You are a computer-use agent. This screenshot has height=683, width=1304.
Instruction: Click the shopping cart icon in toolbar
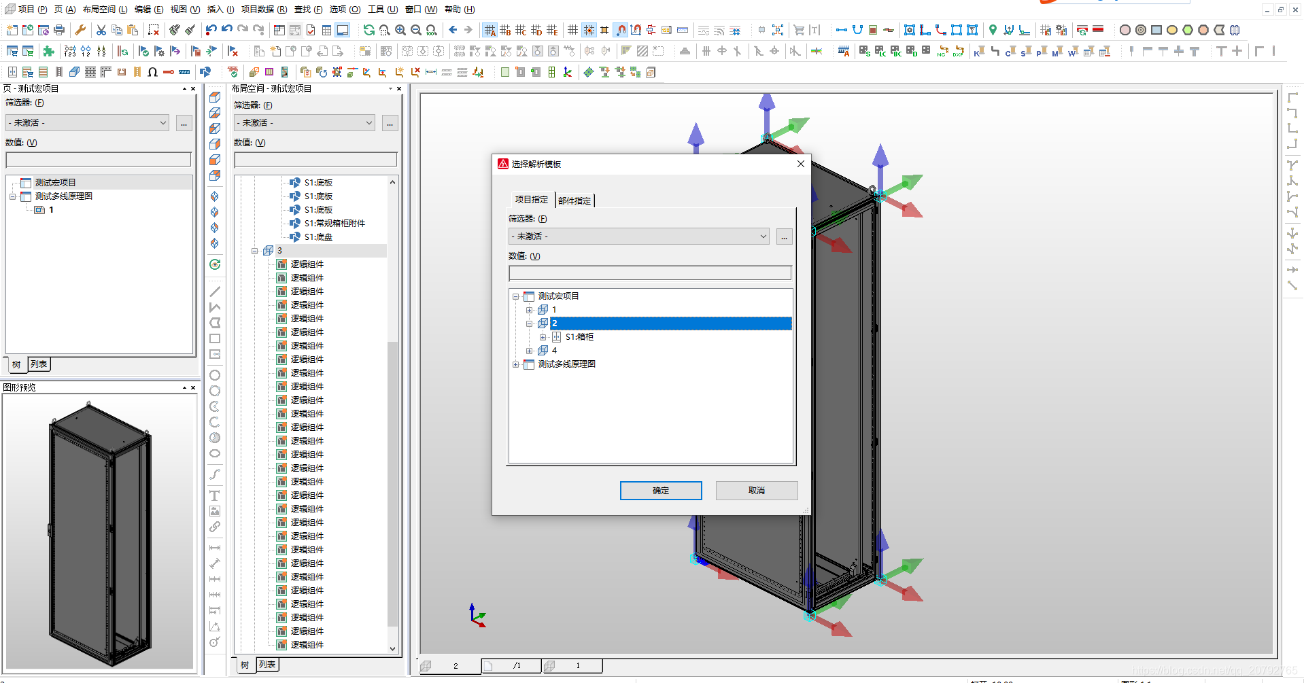pos(799,30)
